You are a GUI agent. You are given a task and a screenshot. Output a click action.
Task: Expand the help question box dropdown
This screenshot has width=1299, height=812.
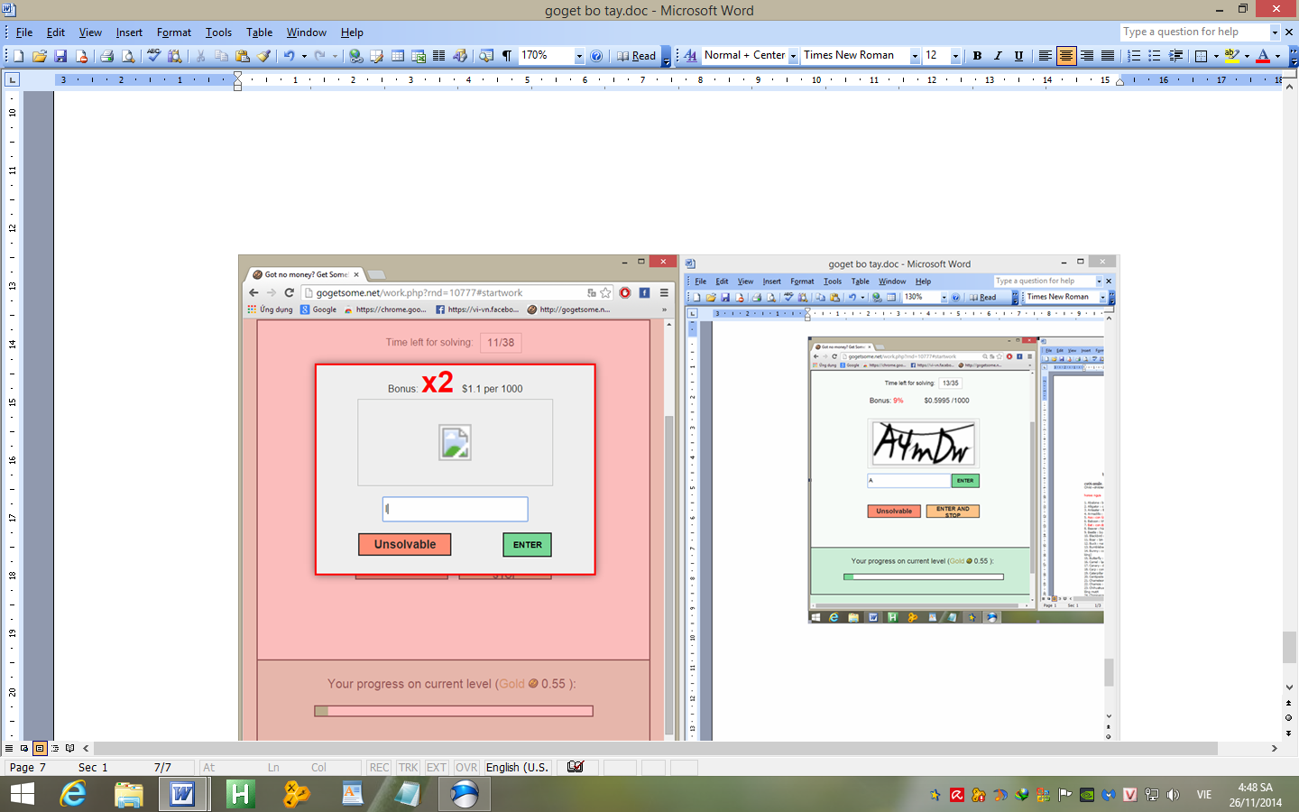[1275, 32]
